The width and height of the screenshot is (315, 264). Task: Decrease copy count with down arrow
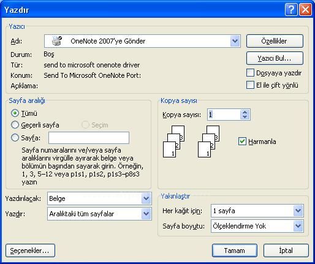click(x=245, y=117)
